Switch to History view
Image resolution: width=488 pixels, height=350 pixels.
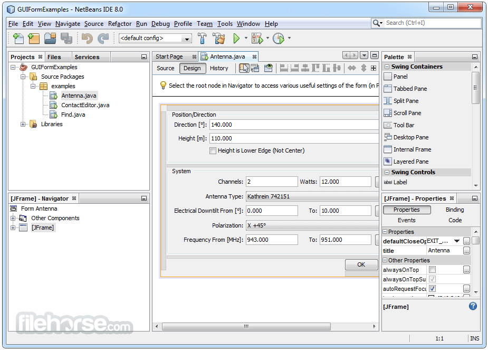tap(219, 68)
